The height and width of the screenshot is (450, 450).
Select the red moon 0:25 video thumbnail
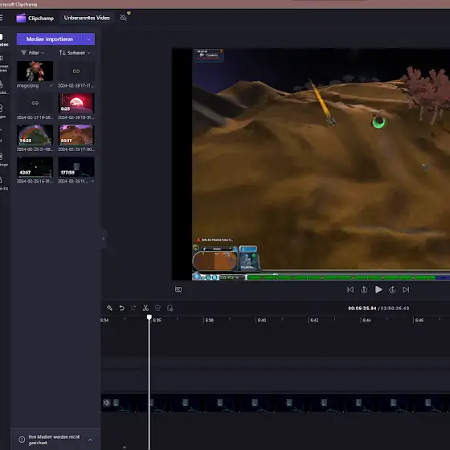click(x=76, y=103)
